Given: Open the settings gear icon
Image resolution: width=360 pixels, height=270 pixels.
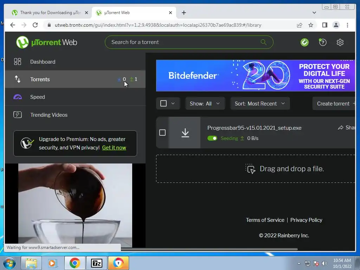Looking at the screenshot, I should tap(340, 42).
